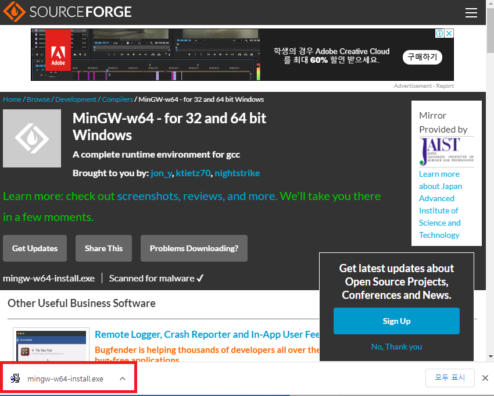
Task: Click the Sign Up button in popup
Action: pyautogui.click(x=396, y=321)
